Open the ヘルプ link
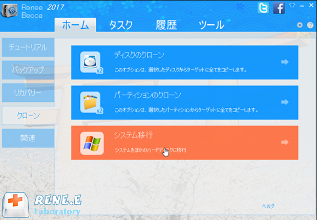This screenshot has width=317, height=220. (x=268, y=206)
